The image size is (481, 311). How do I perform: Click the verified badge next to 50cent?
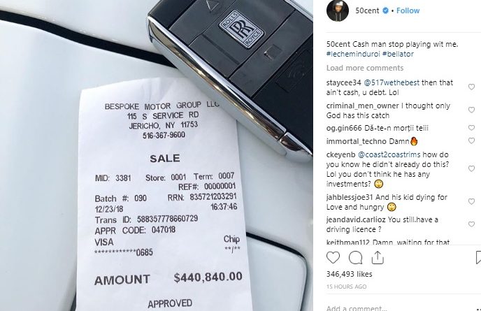385,10
